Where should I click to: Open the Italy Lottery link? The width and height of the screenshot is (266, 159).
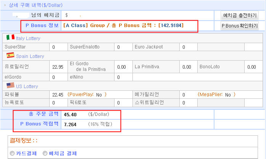tap(28, 39)
